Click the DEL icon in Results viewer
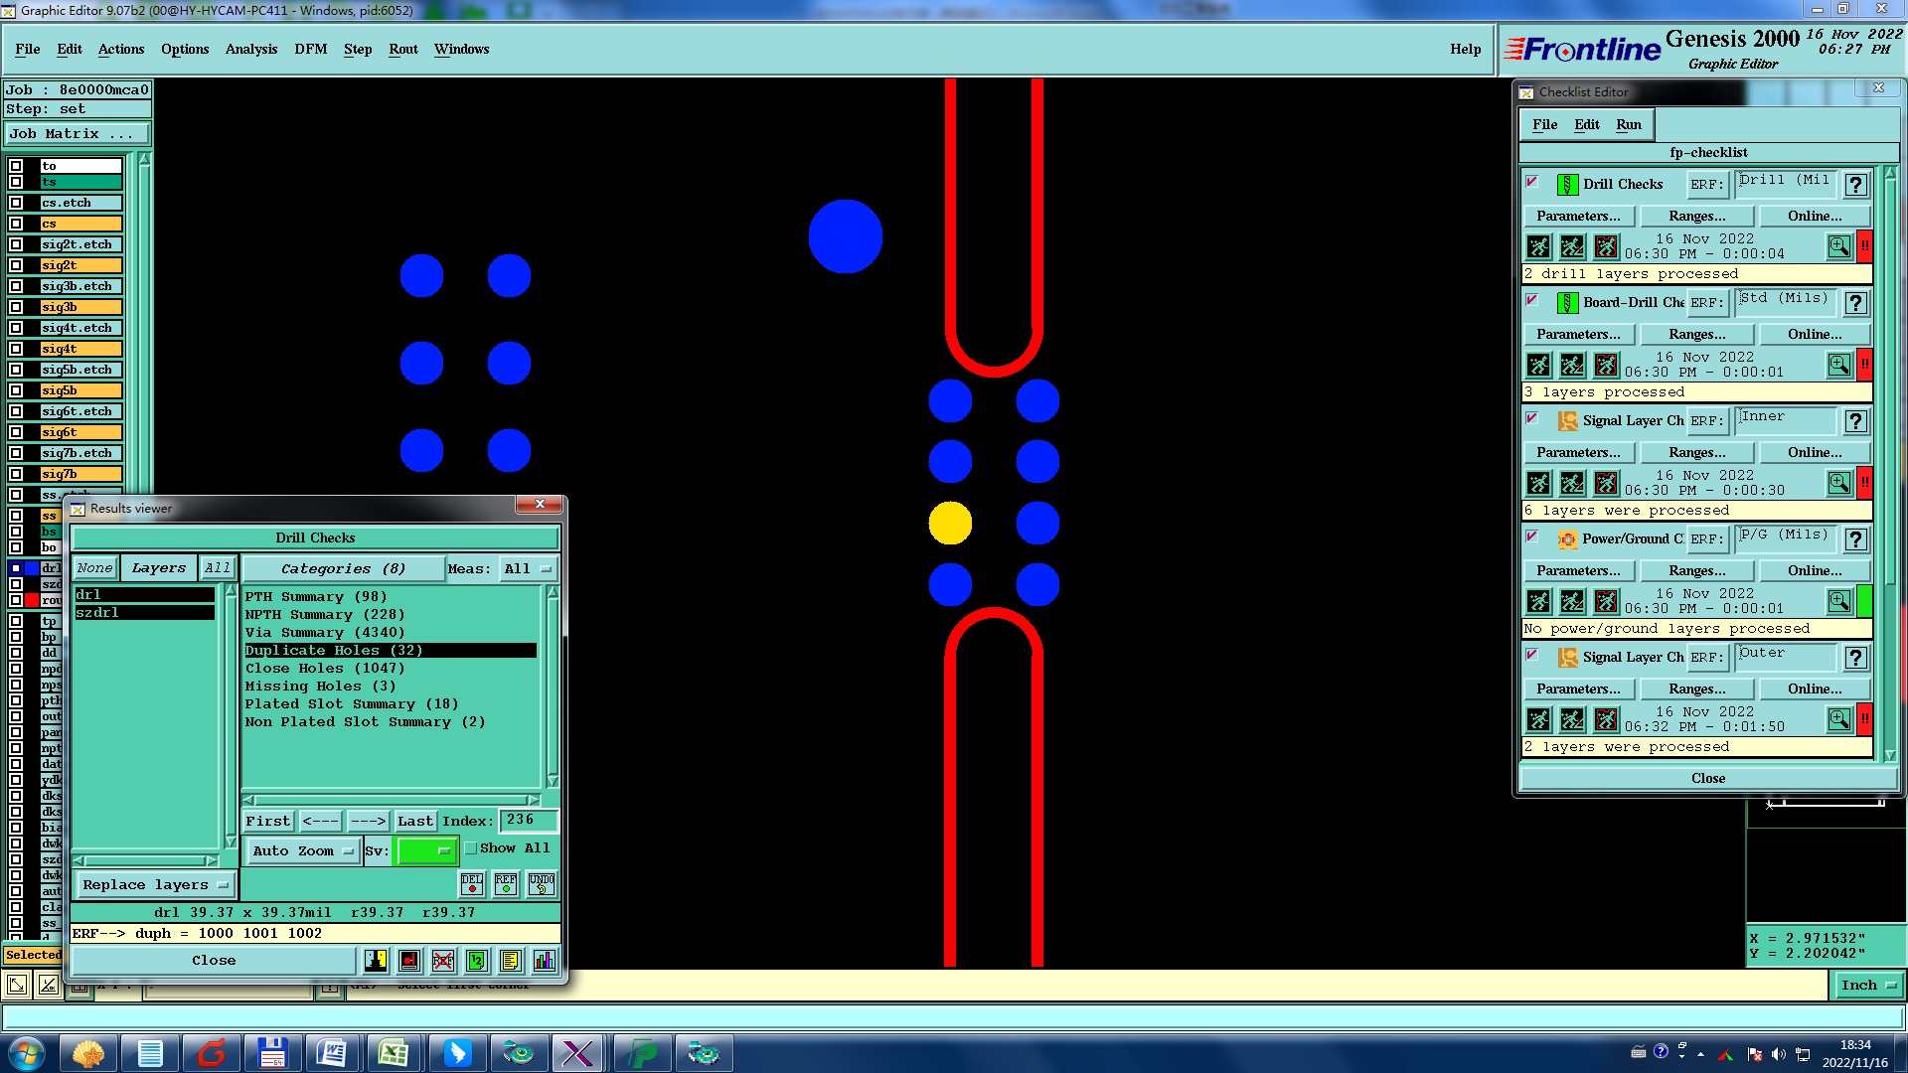The image size is (1908, 1073). click(x=472, y=883)
